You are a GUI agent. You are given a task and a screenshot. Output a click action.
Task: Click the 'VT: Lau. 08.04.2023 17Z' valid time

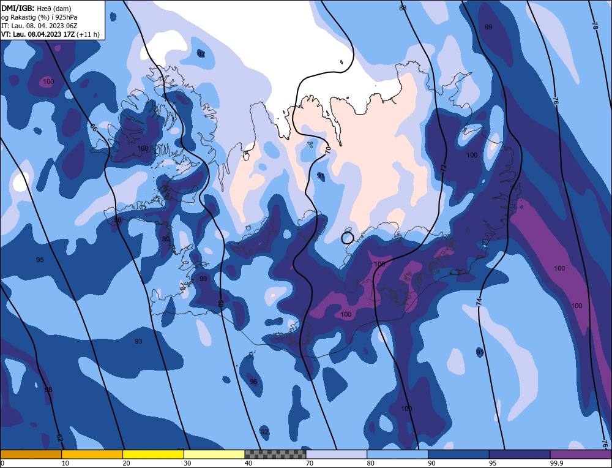click(x=38, y=34)
